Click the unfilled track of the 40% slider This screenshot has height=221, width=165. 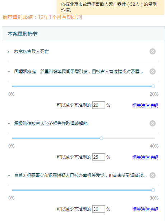pyautogui.click(x=129, y=138)
